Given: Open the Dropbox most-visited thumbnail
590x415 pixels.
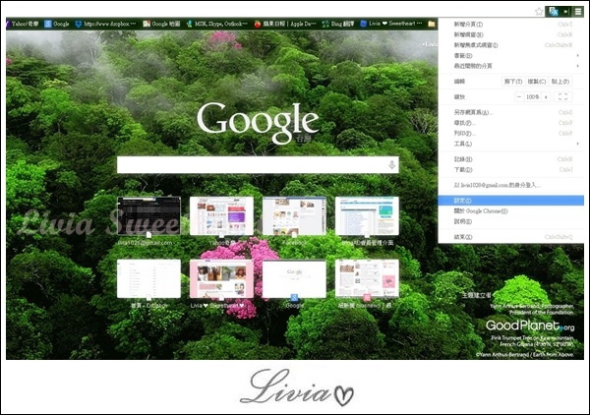Looking at the screenshot, I should (148, 278).
